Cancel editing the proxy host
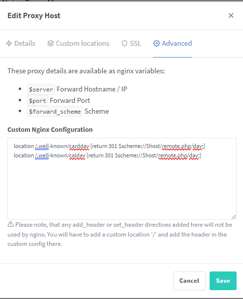Image resolution: width=243 pixels, height=299 pixels. 189,281
